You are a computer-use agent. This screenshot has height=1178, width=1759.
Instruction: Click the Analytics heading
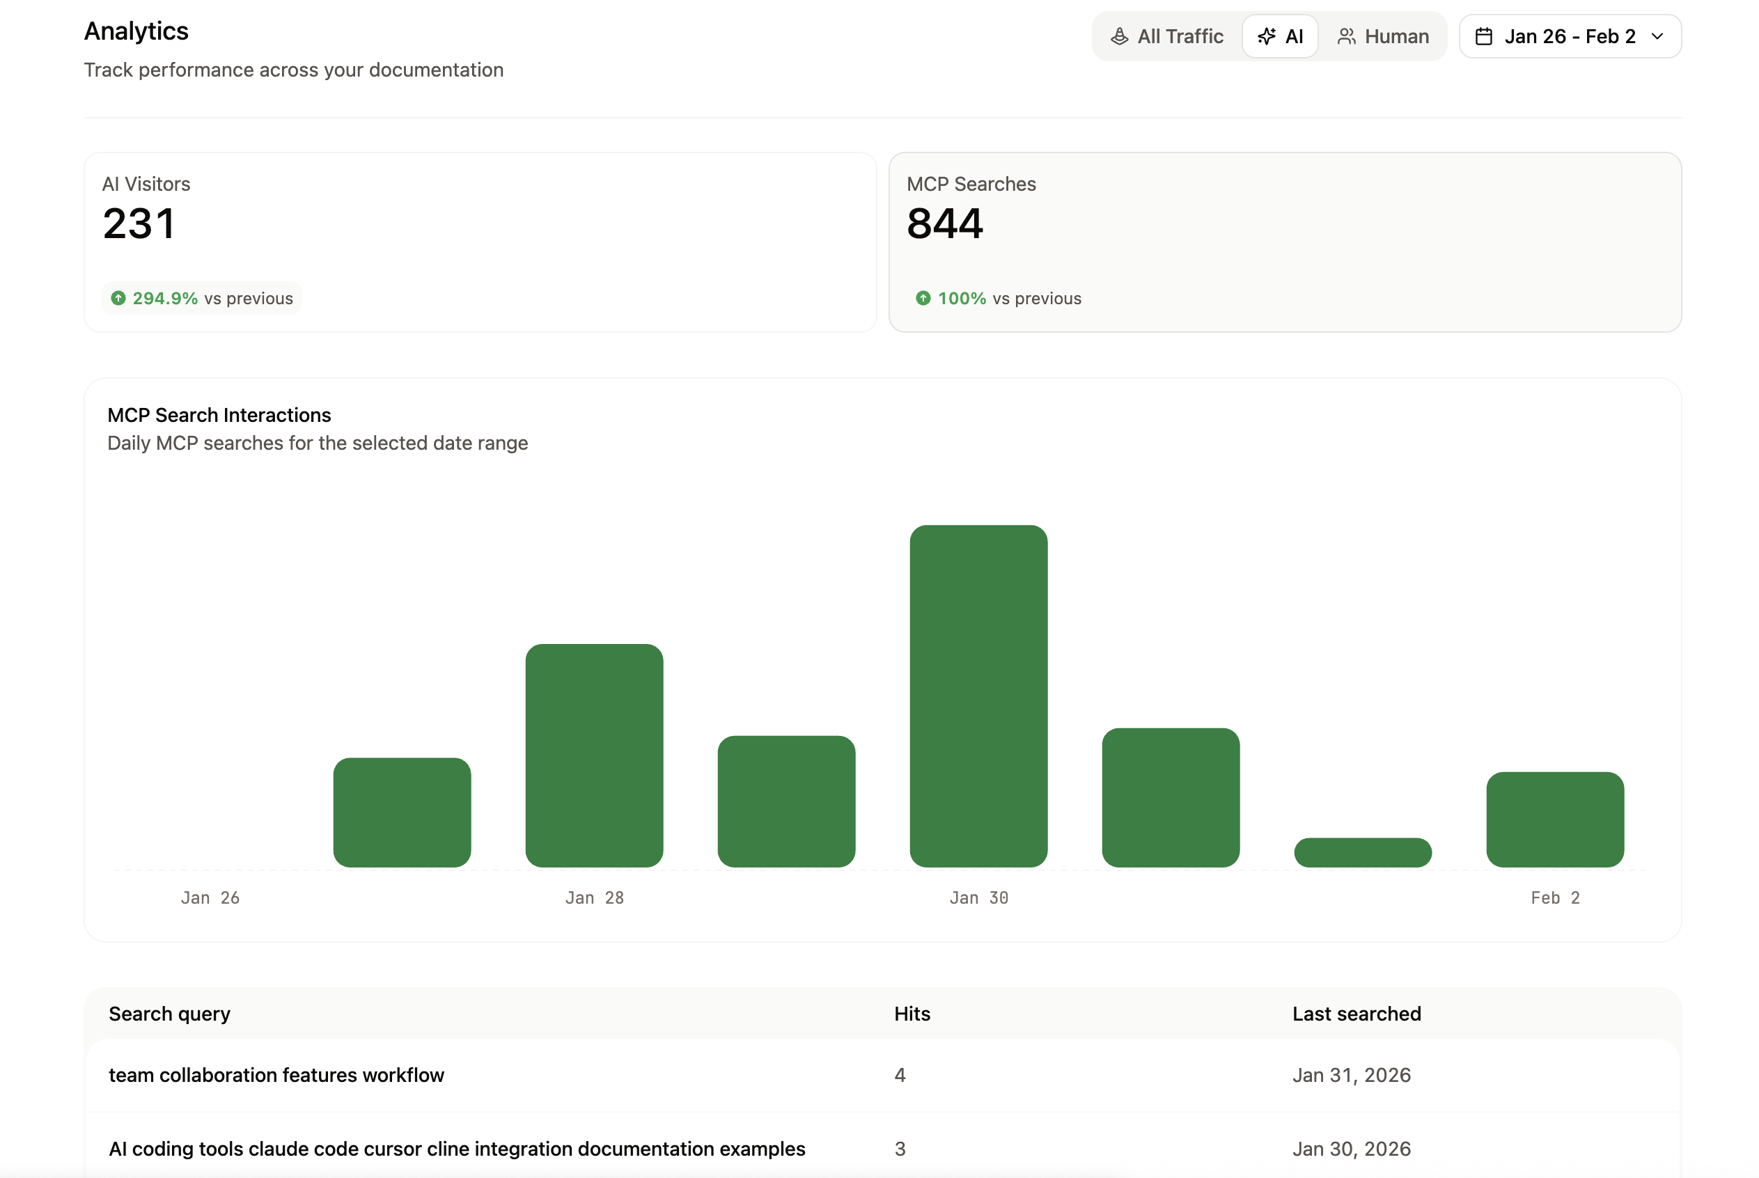(136, 31)
